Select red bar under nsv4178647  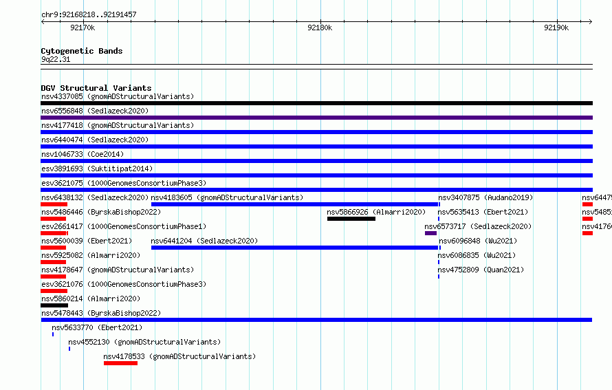(53, 277)
